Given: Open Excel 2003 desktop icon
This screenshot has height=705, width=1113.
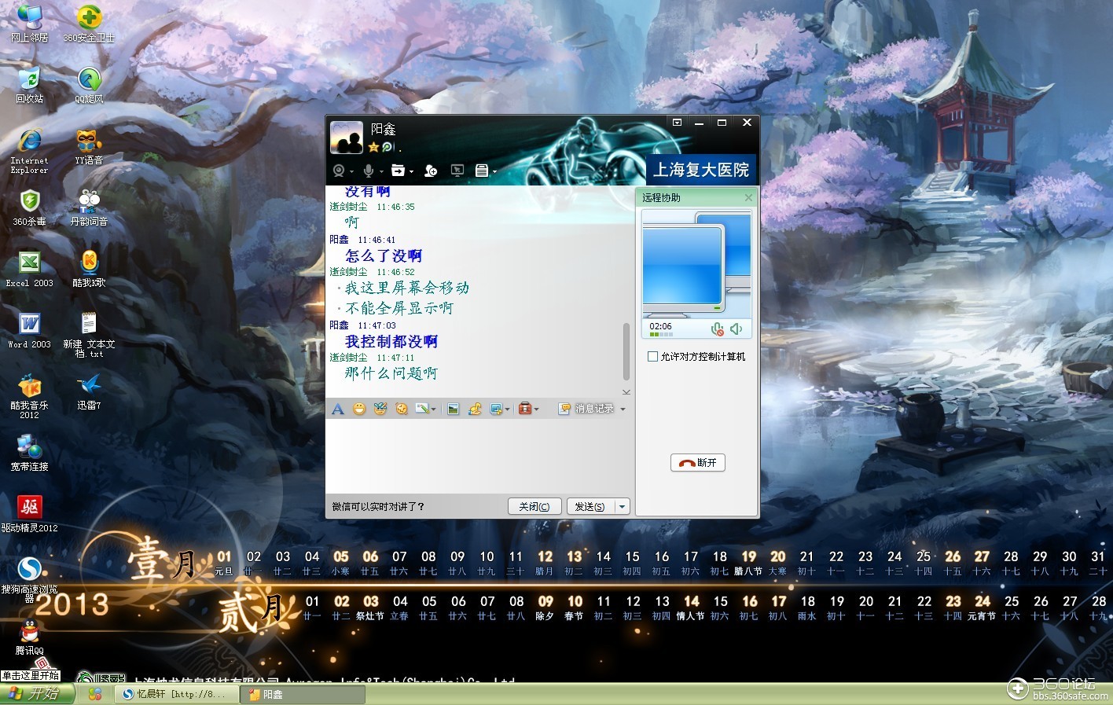Looking at the screenshot, I should coord(29,269).
